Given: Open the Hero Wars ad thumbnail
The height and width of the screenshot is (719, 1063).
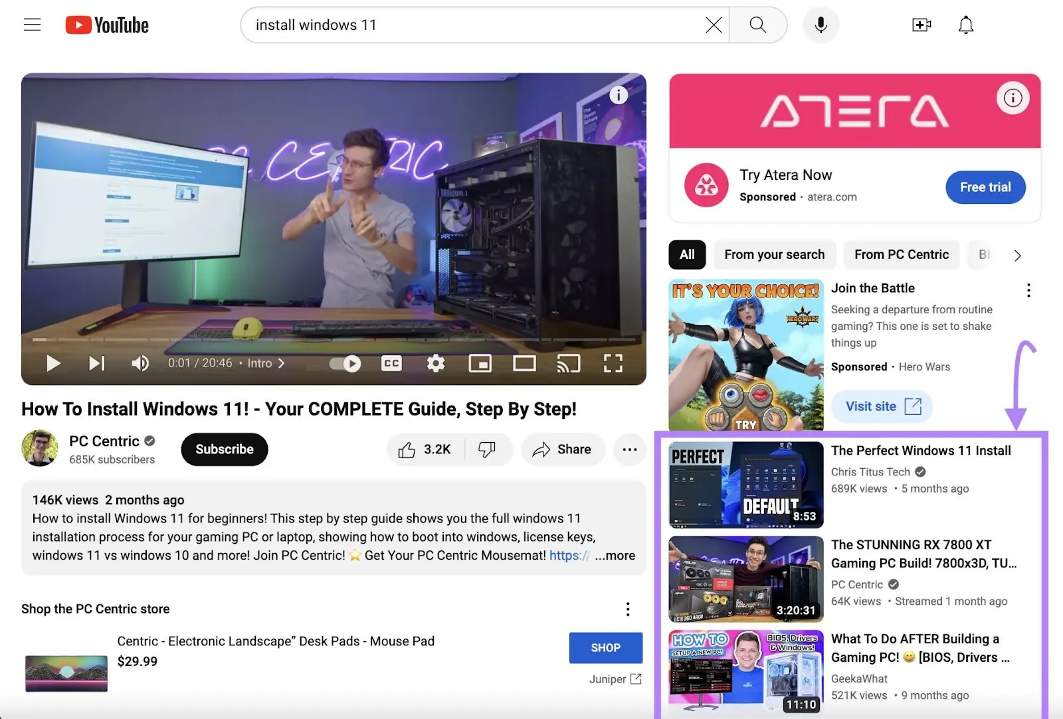Looking at the screenshot, I should [x=746, y=355].
